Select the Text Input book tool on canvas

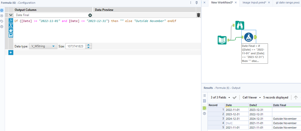(222, 40)
